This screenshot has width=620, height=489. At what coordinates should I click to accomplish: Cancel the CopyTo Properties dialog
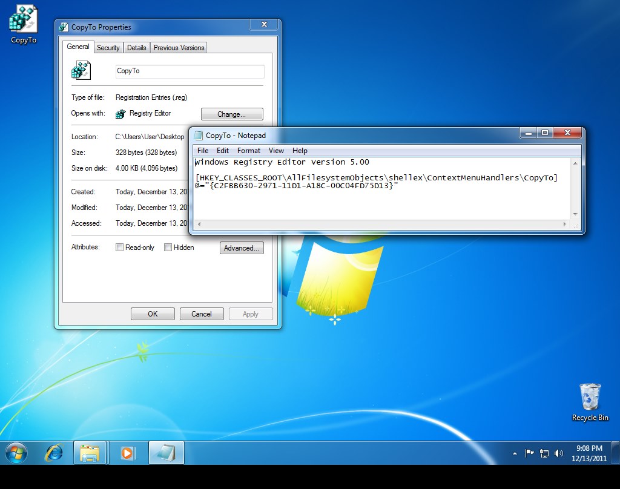[202, 314]
